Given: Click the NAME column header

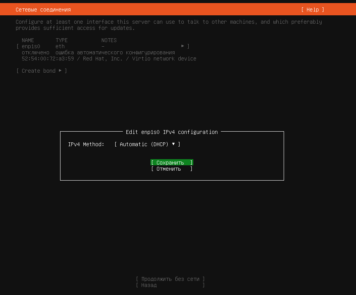Looking at the screenshot, I should coord(28,40).
